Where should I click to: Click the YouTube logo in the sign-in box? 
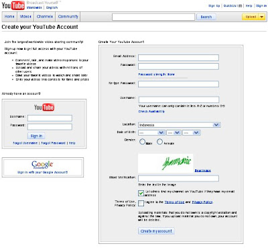(x=44, y=108)
